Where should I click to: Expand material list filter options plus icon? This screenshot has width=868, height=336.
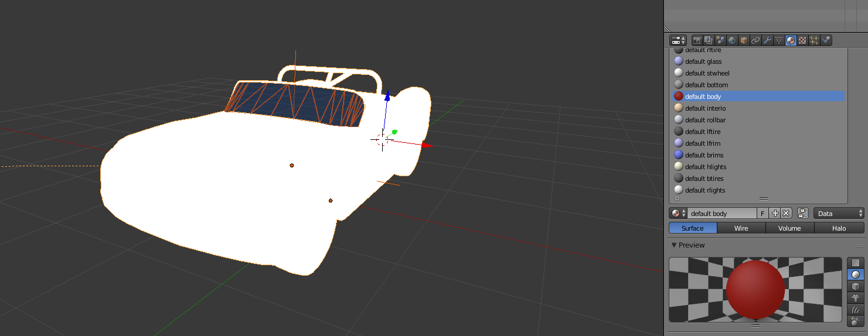[x=677, y=198]
